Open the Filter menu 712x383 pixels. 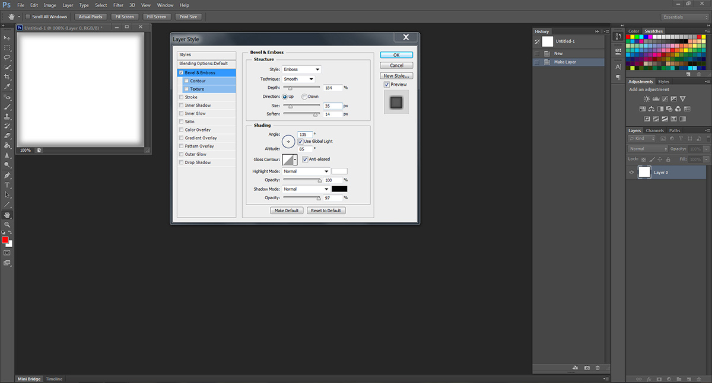point(118,5)
